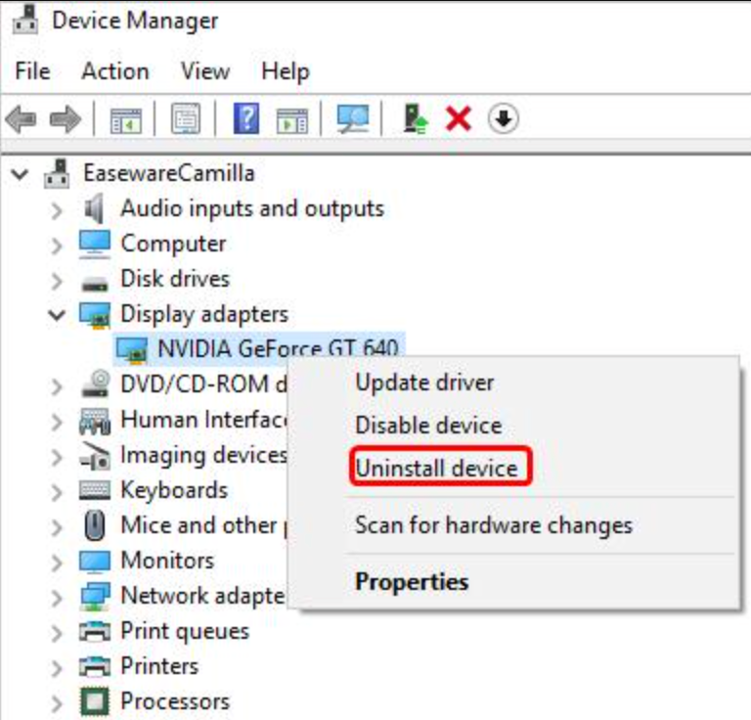Toggle the show/hide console tree icon
The image size is (751, 720).
point(125,119)
